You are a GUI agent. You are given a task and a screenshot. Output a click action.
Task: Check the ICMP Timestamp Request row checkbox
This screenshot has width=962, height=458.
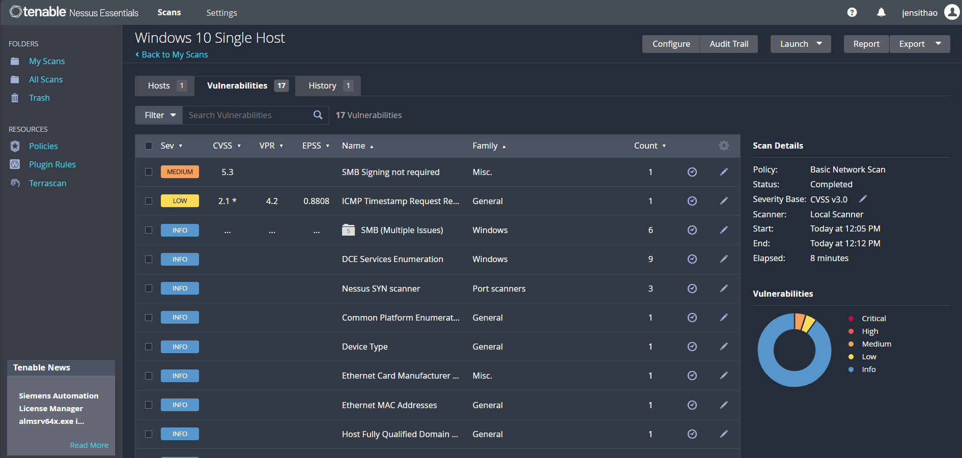pyautogui.click(x=149, y=201)
